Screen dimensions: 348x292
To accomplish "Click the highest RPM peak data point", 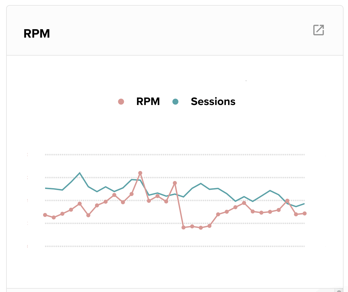I will click(140, 173).
